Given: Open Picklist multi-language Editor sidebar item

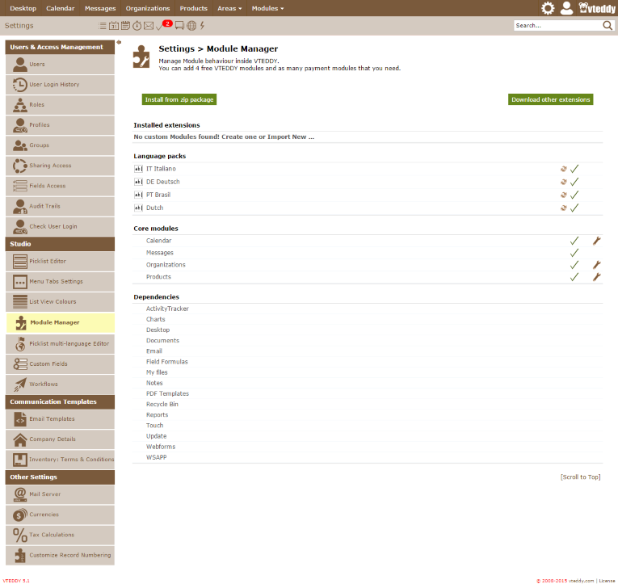Looking at the screenshot, I should click(x=61, y=344).
